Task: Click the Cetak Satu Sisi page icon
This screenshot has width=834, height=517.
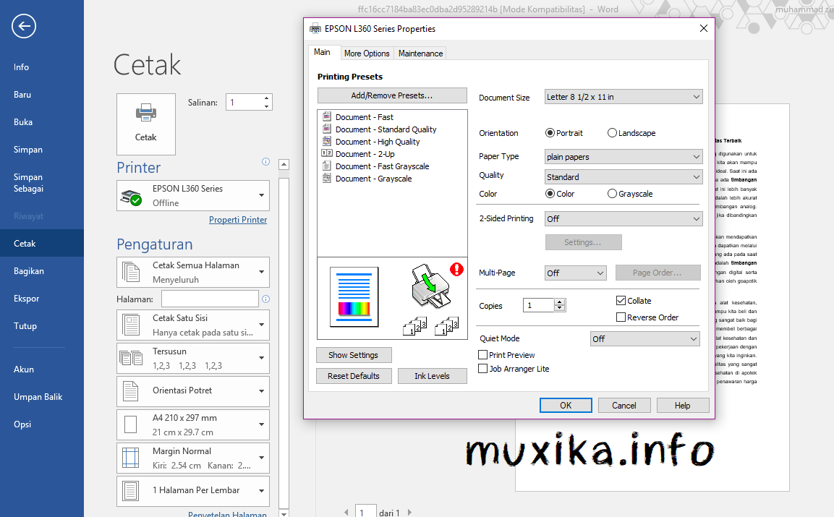Action: click(131, 325)
